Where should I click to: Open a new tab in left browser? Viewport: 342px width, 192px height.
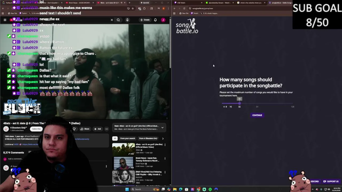129,3
